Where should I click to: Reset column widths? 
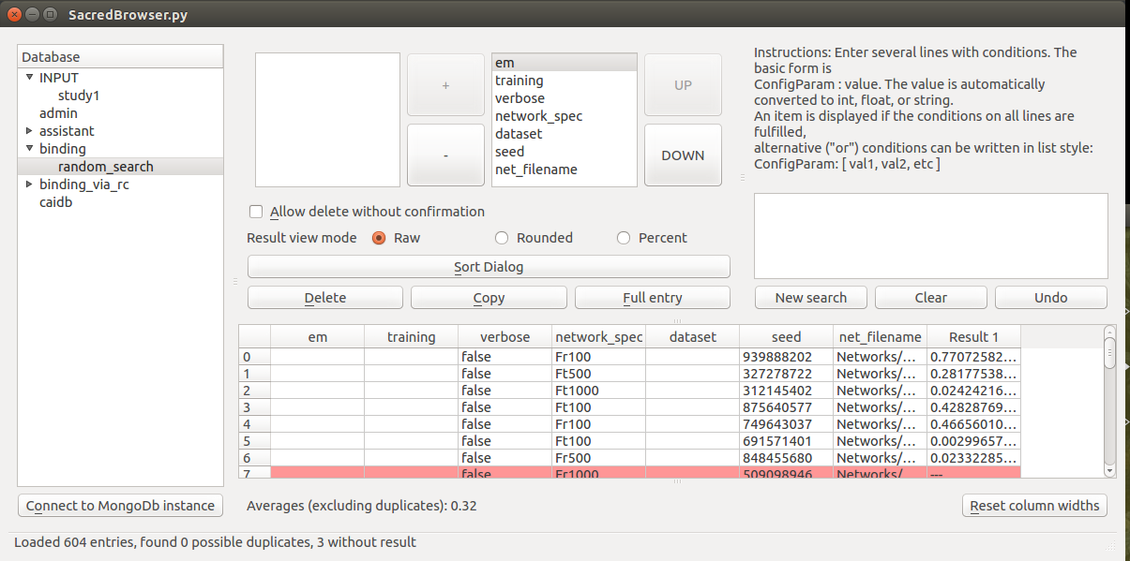(x=1034, y=506)
